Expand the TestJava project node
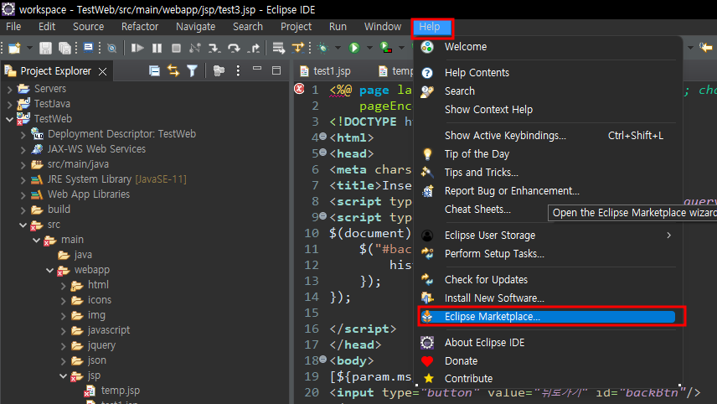The height and width of the screenshot is (404, 717). point(9,104)
